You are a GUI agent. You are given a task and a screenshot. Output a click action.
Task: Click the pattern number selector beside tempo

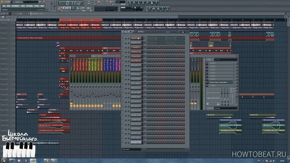(89, 8)
